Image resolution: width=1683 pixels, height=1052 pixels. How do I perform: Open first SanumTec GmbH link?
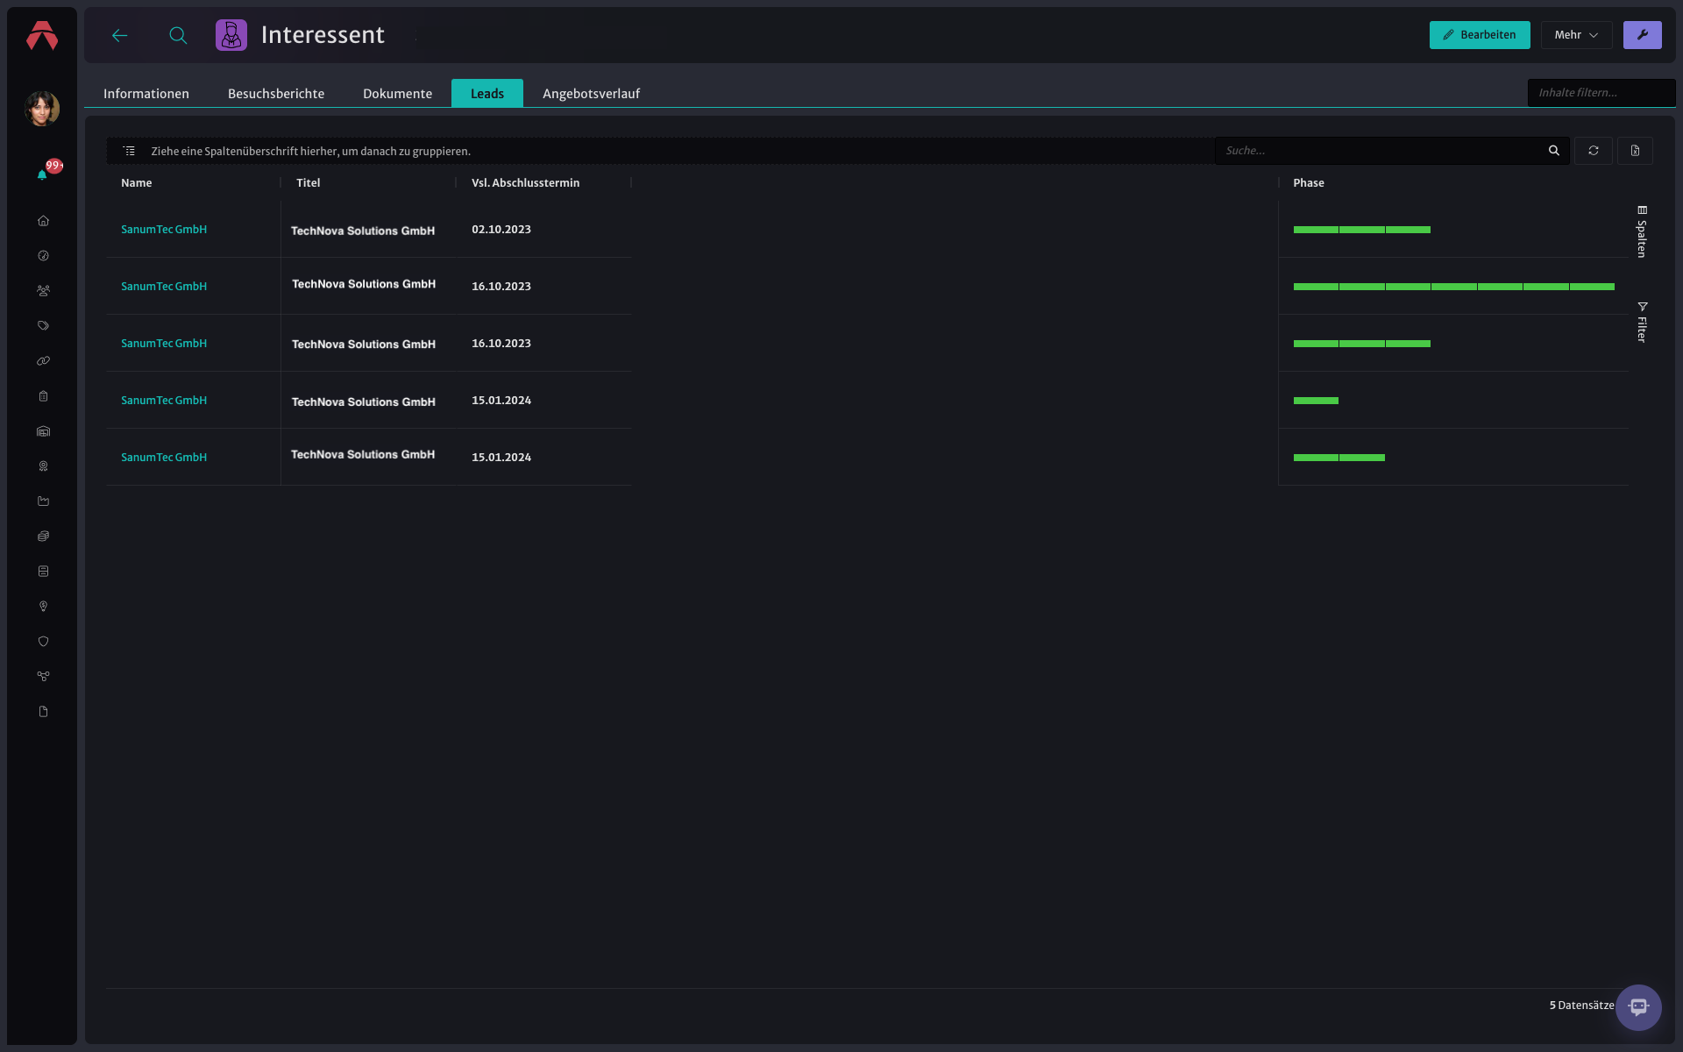pos(164,230)
